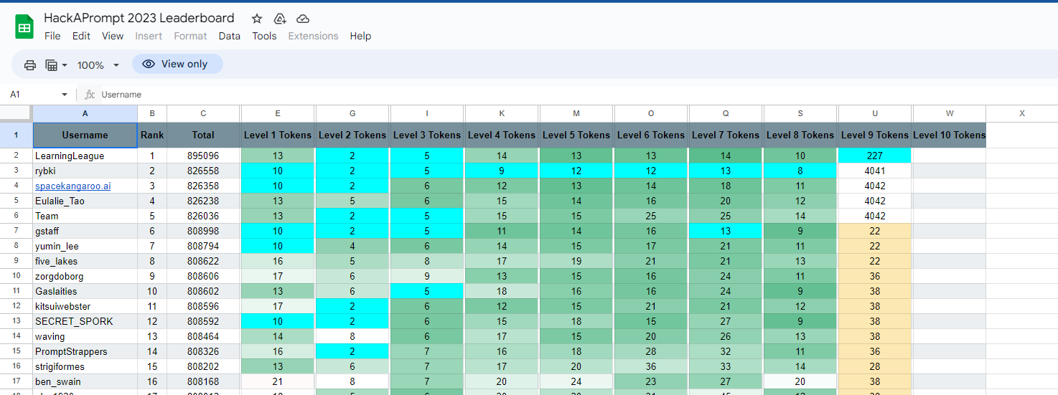This screenshot has width=1058, height=395.
Task: Open the Tools menu
Action: point(264,36)
